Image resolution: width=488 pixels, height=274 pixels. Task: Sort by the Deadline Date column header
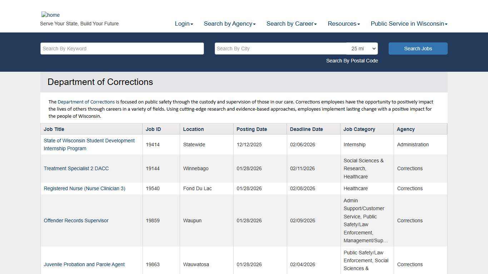click(x=306, y=129)
